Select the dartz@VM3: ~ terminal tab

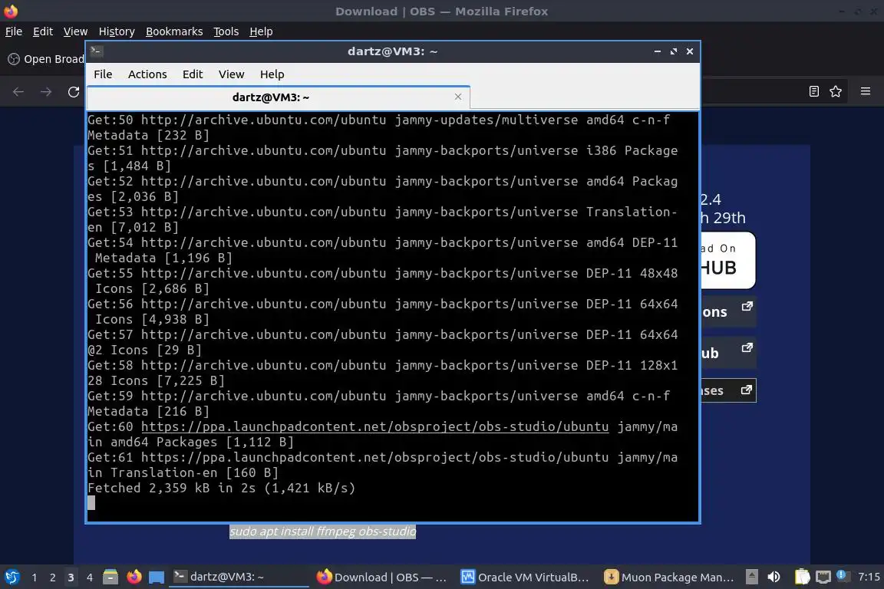pyautogui.click(x=271, y=97)
